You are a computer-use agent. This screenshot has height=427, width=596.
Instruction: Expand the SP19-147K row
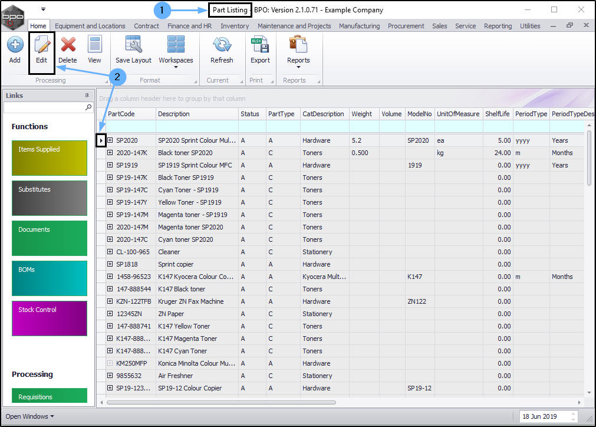(x=110, y=177)
